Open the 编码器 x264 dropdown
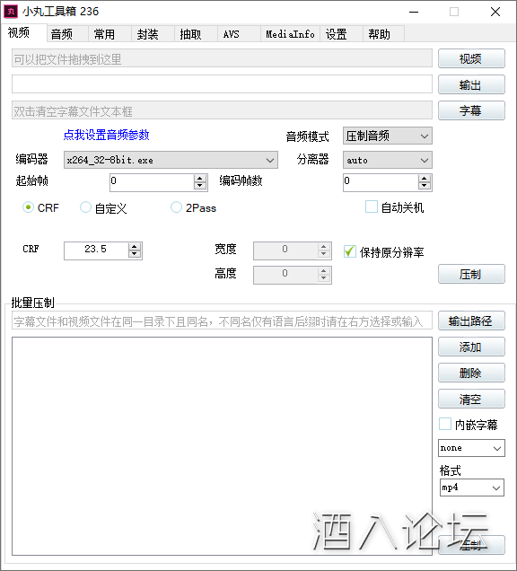 tap(171, 160)
